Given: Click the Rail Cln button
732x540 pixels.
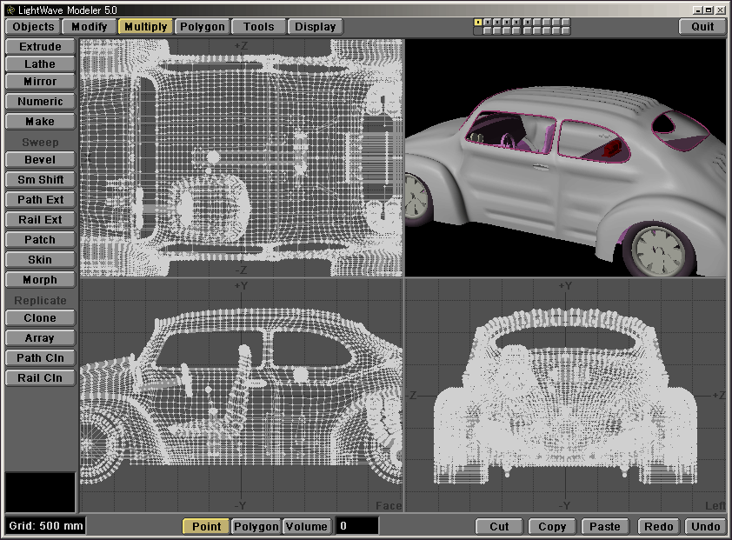Looking at the screenshot, I should tap(40, 377).
